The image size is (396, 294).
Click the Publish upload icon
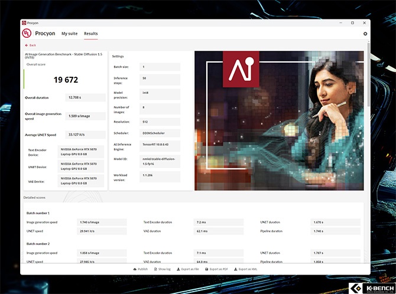click(135, 269)
